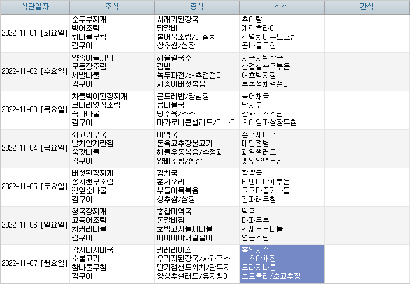Viewport: 411px width, 284px height.
Task: Select the empty 간식 cell for 2022-11-02
Action: pyautogui.click(x=366, y=71)
